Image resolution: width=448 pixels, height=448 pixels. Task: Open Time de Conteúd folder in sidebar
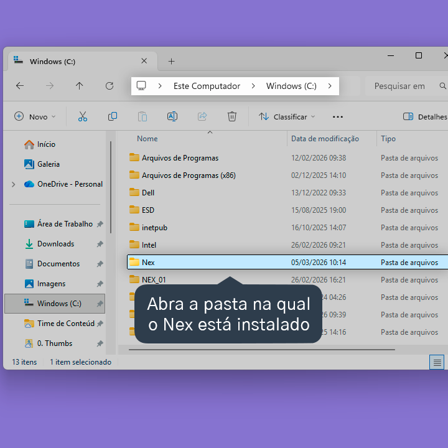60,324
